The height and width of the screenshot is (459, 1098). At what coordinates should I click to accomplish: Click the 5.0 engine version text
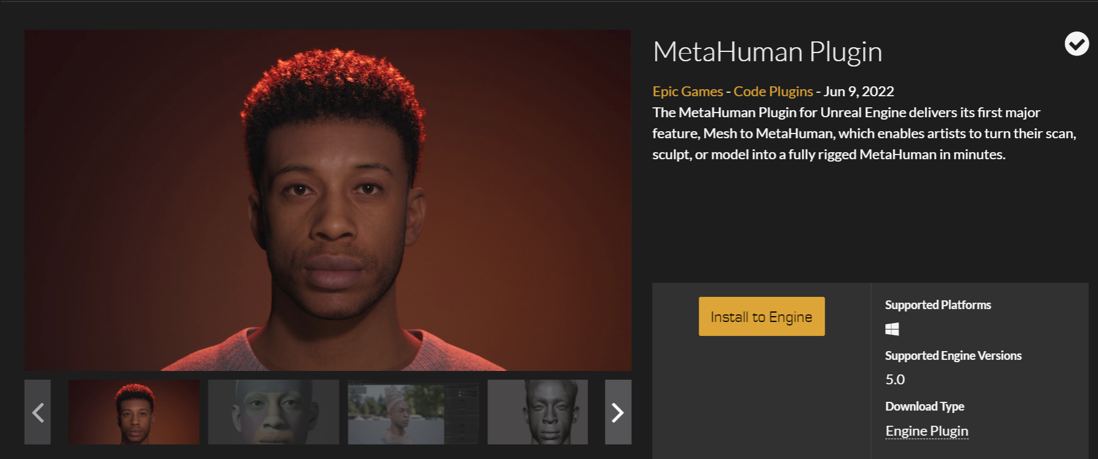click(x=895, y=380)
